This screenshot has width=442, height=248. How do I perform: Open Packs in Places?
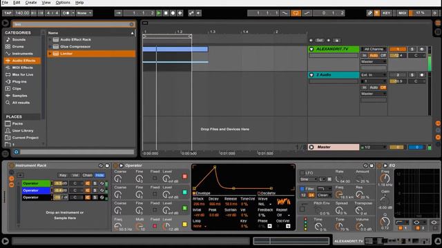17,124
